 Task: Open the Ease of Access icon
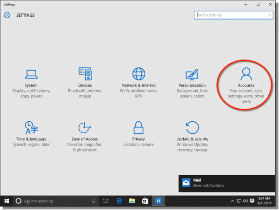tap(85, 127)
